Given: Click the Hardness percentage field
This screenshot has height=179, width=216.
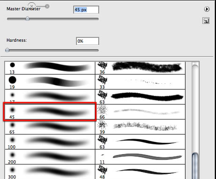Looking at the screenshot, I should [87, 41].
